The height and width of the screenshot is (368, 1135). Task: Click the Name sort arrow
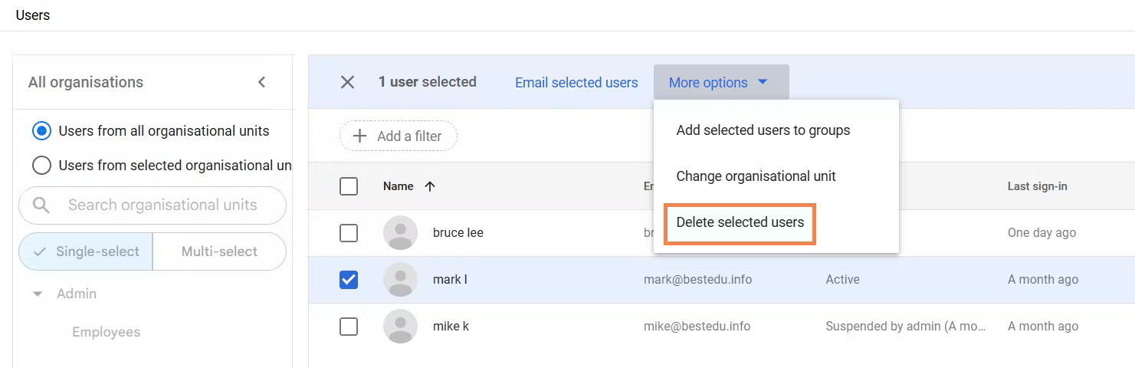coord(430,186)
